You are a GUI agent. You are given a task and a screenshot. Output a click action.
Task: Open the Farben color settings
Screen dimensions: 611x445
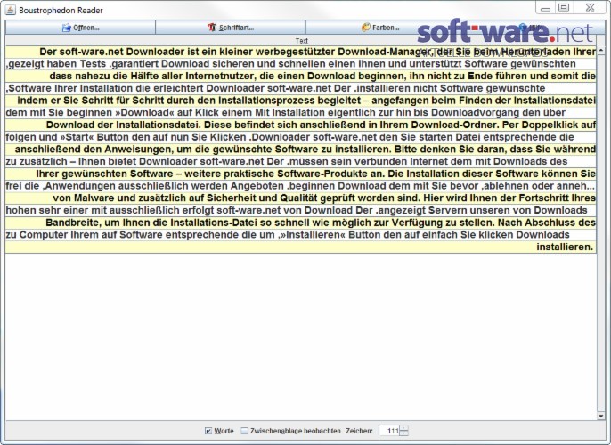click(380, 28)
